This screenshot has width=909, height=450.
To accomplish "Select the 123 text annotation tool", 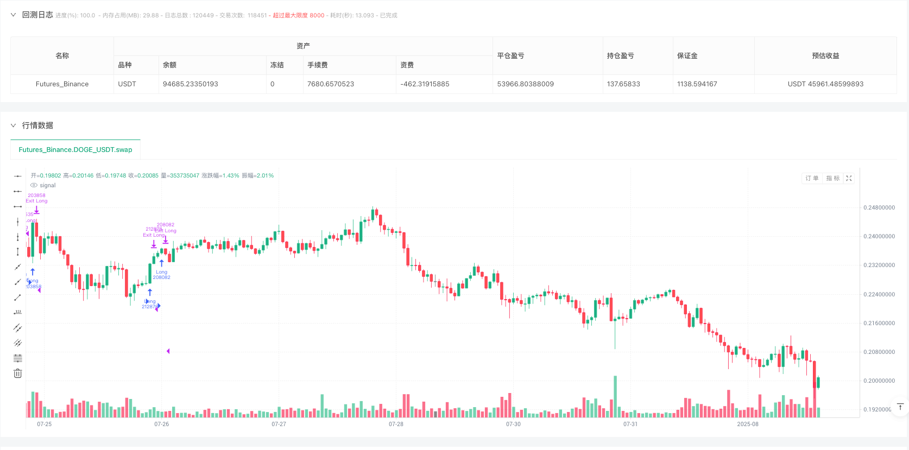I will coord(17,312).
